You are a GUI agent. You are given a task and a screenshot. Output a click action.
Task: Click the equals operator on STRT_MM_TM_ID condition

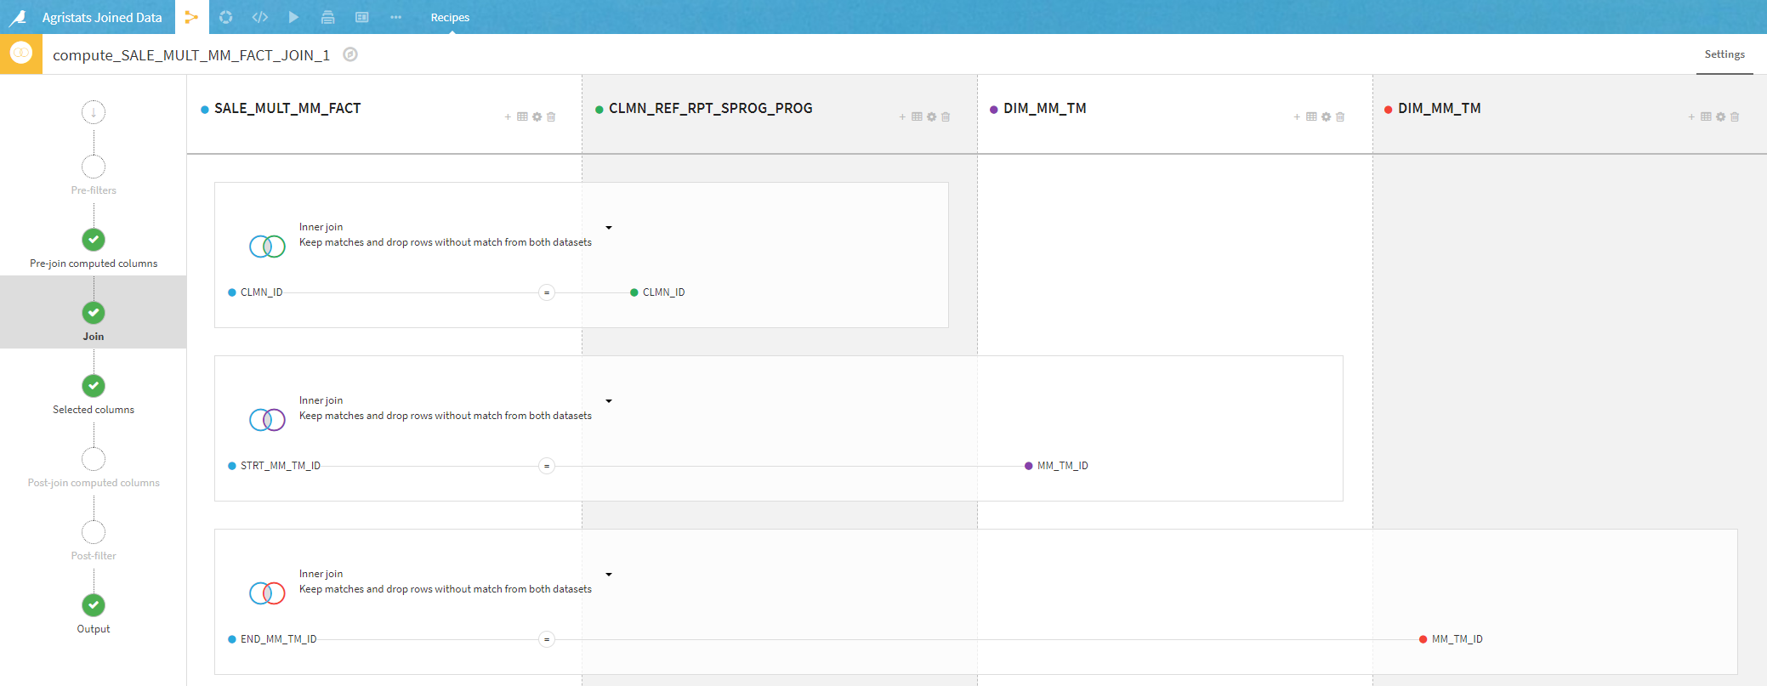click(x=547, y=466)
